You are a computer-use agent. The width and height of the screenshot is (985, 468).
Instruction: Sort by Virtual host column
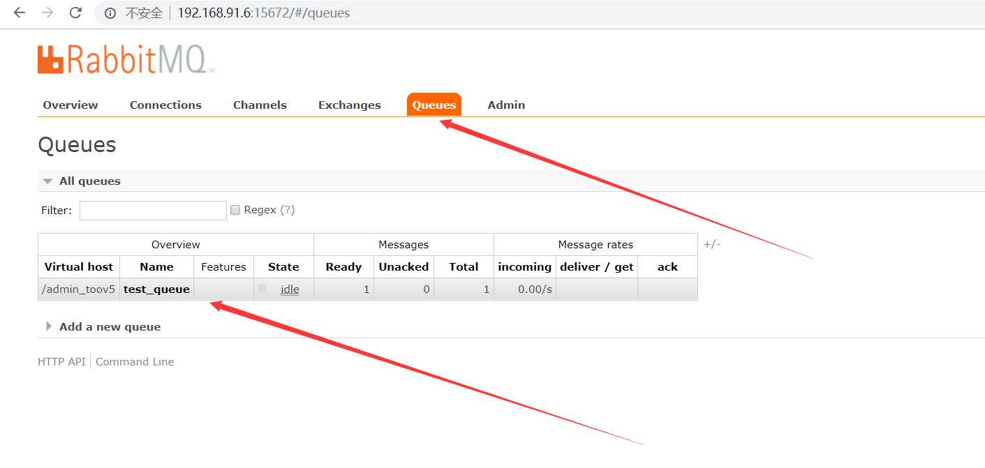[x=79, y=266]
